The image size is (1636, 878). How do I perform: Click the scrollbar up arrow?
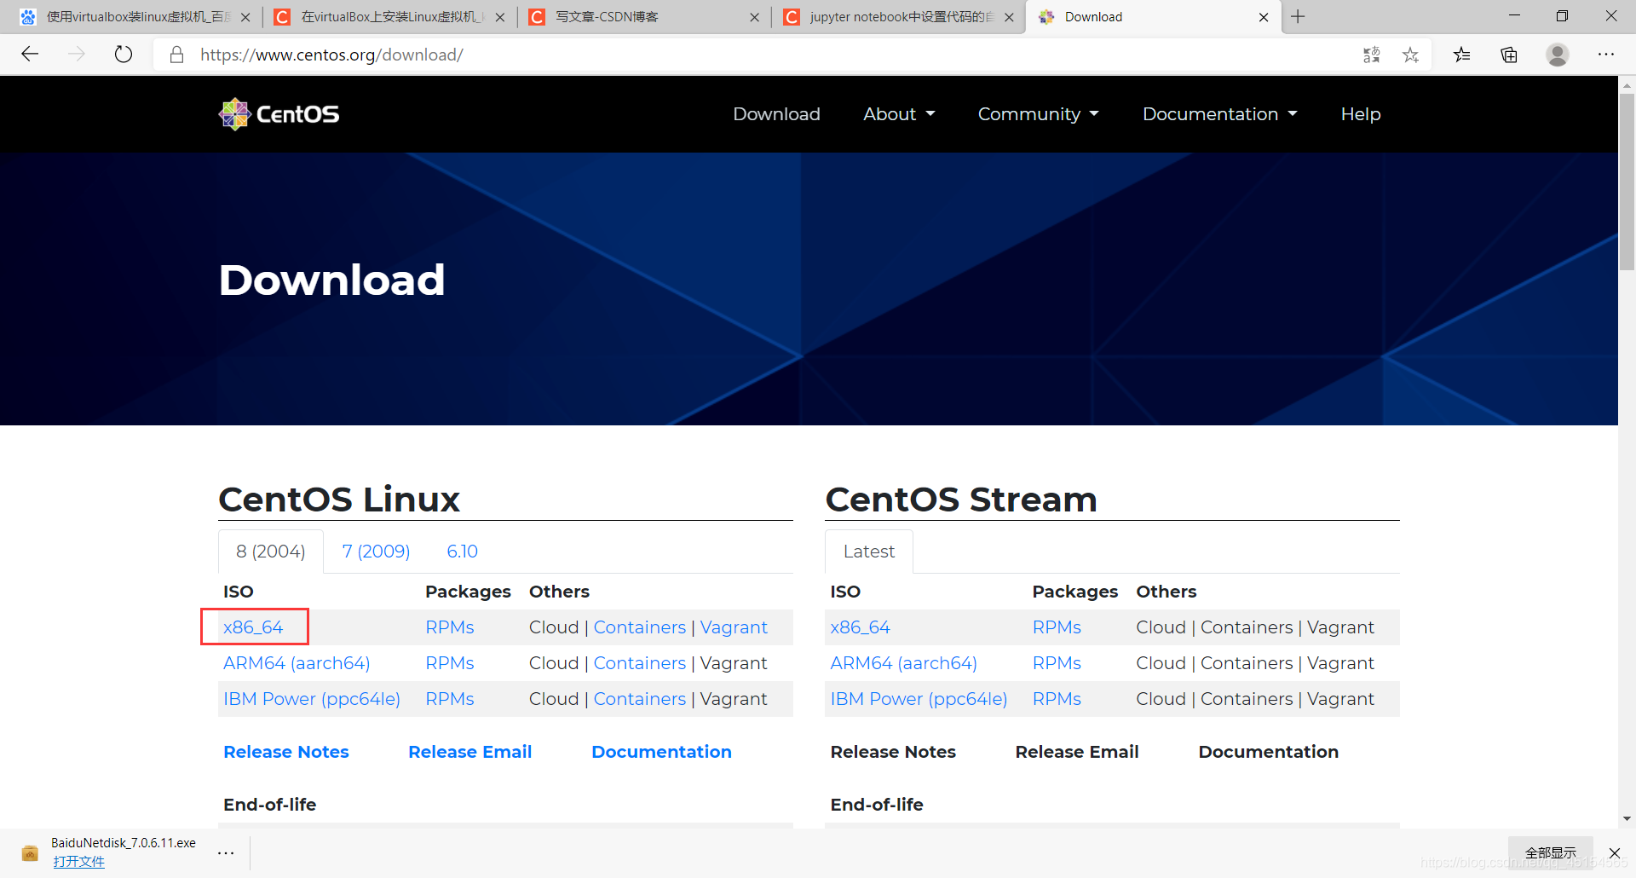[x=1627, y=85]
